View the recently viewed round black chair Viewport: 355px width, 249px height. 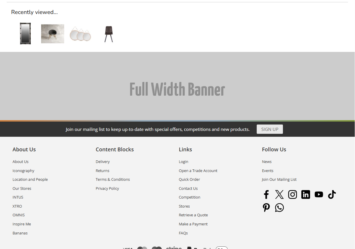(53, 34)
